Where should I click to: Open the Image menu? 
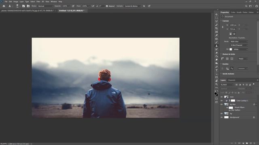point(16,2)
